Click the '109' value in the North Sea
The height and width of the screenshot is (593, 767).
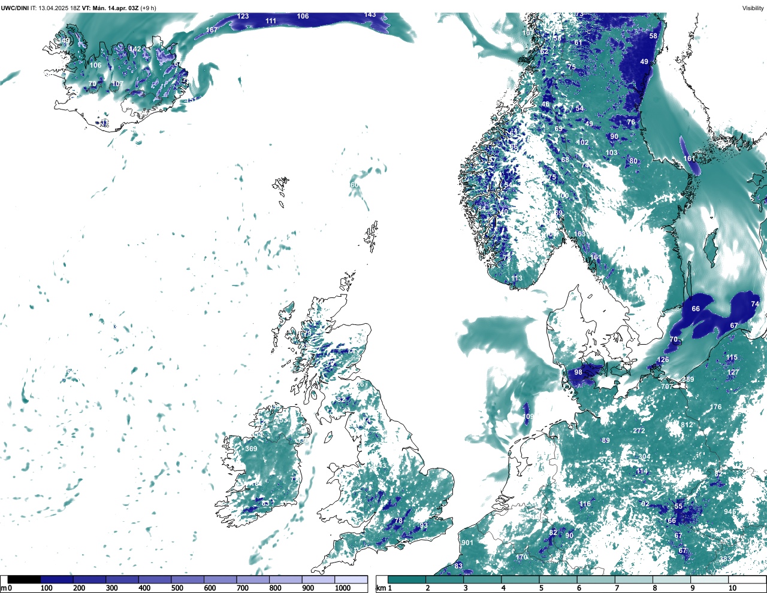(x=528, y=416)
